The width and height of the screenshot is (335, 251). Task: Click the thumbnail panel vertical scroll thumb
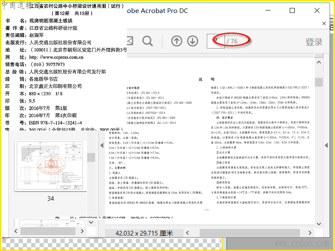pyautogui.click(x=91, y=158)
